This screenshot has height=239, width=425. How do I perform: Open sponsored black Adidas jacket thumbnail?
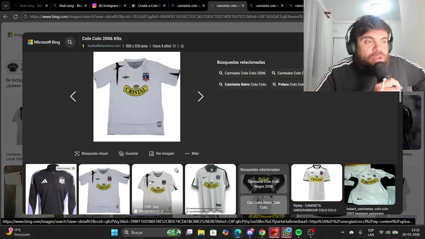[x=51, y=189]
